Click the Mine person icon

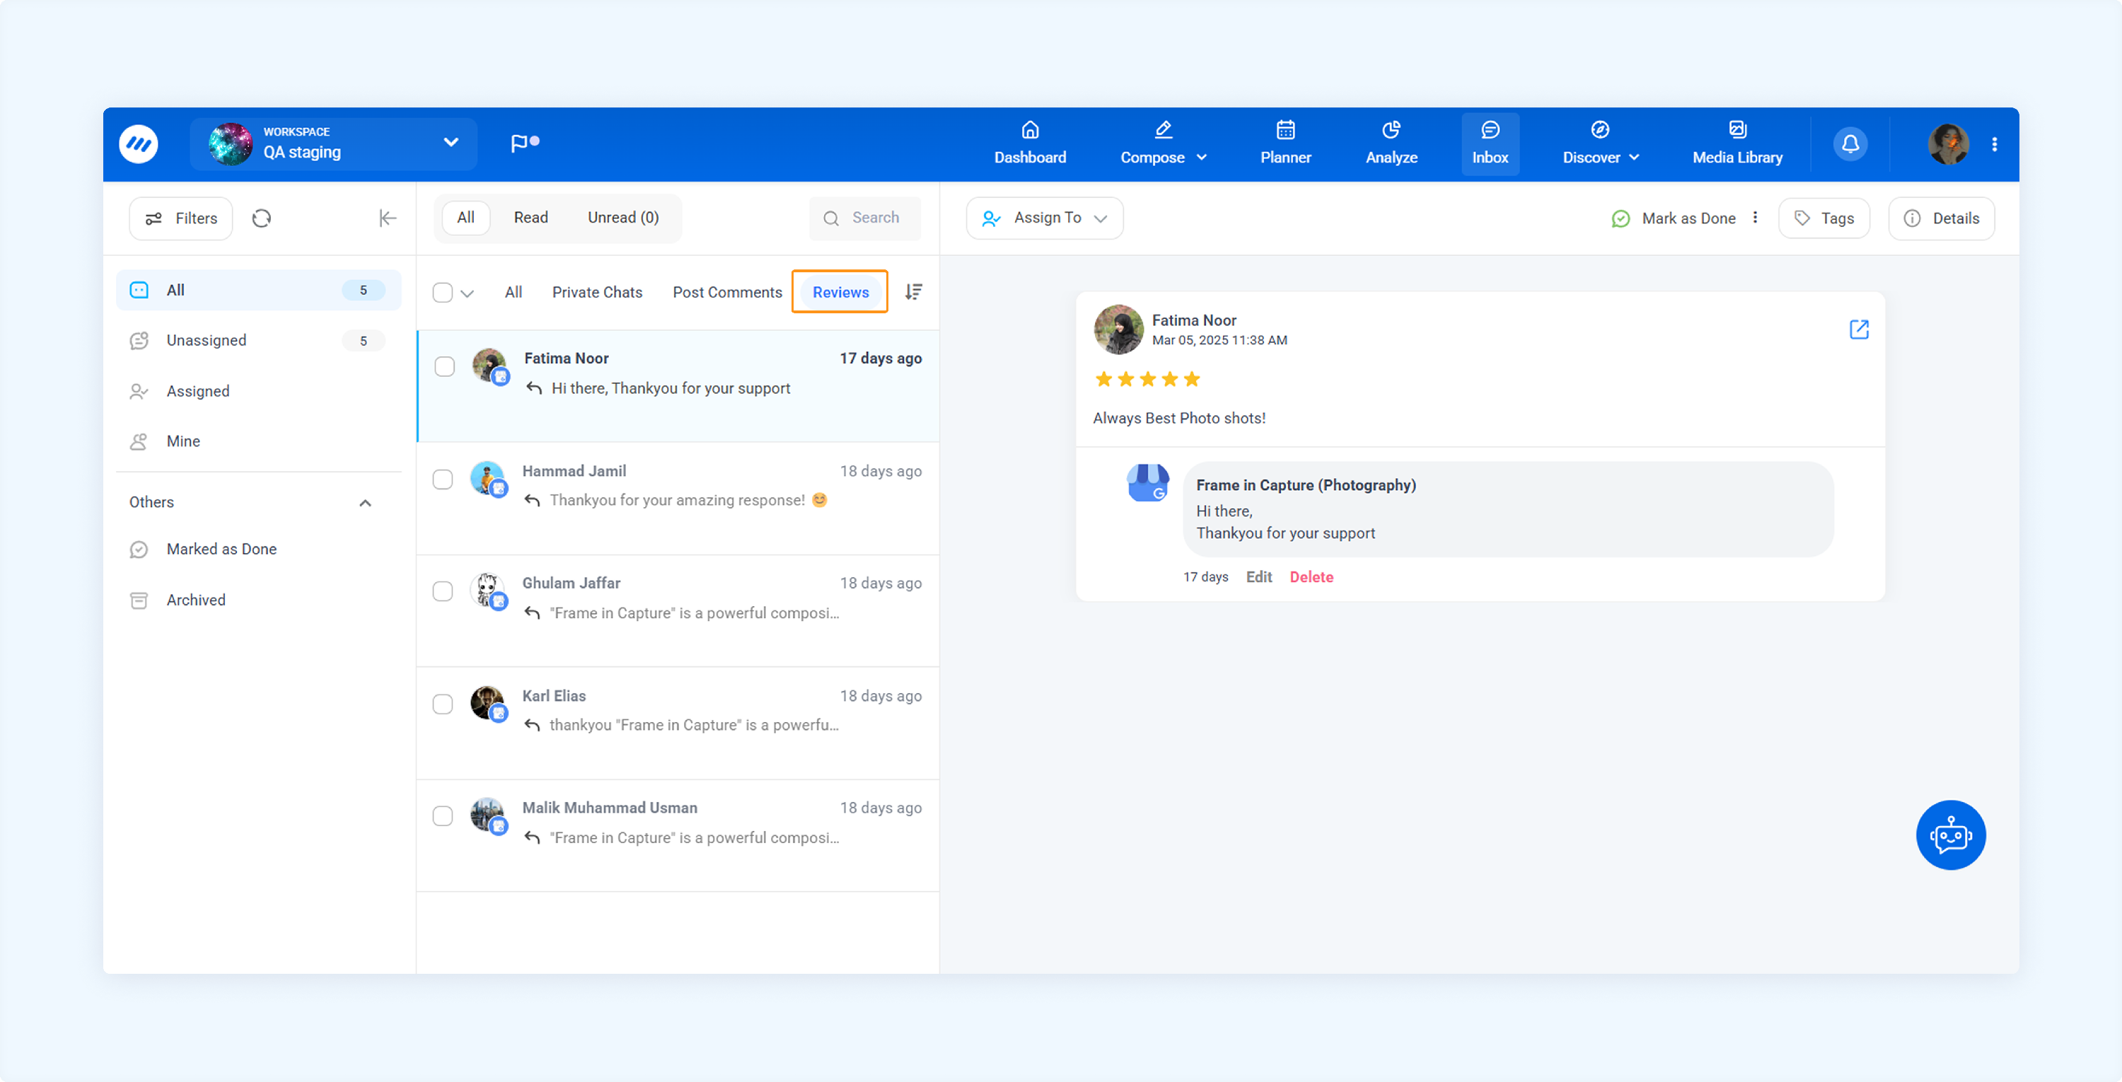coord(139,441)
